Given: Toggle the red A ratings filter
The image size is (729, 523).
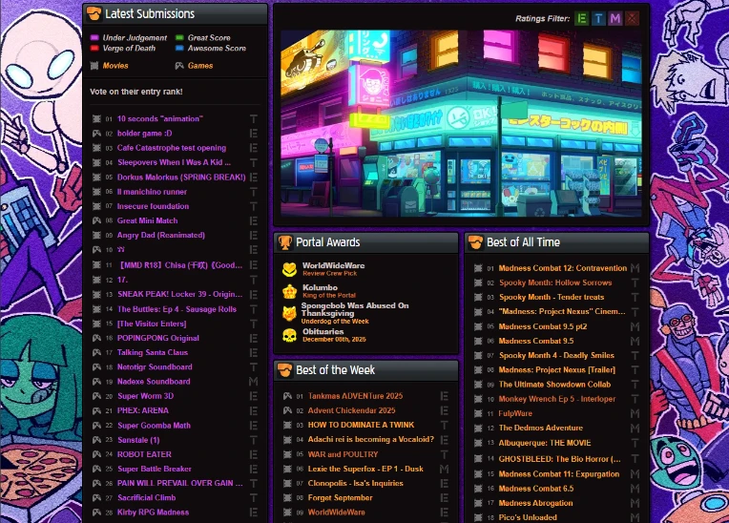Looking at the screenshot, I should 633,18.
